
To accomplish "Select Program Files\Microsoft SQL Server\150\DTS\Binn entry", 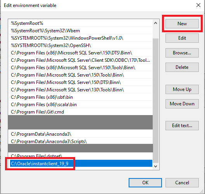I will tap(80, 82).
